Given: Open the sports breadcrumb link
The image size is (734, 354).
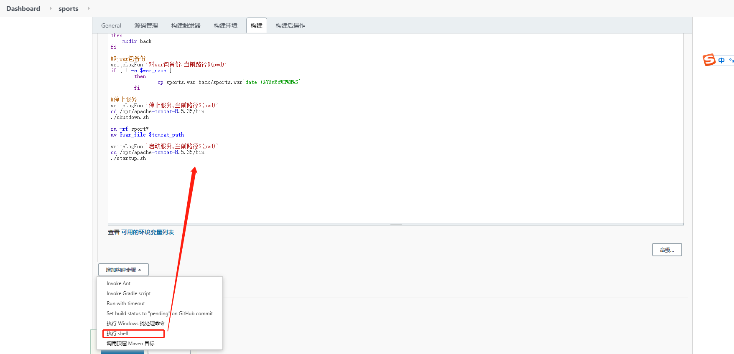Looking at the screenshot, I should pyautogui.click(x=69, y=8).
